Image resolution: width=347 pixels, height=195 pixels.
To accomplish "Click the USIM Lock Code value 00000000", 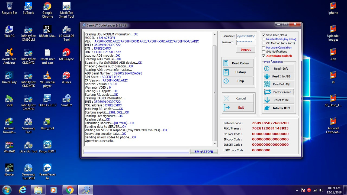I will coord(261,150).
